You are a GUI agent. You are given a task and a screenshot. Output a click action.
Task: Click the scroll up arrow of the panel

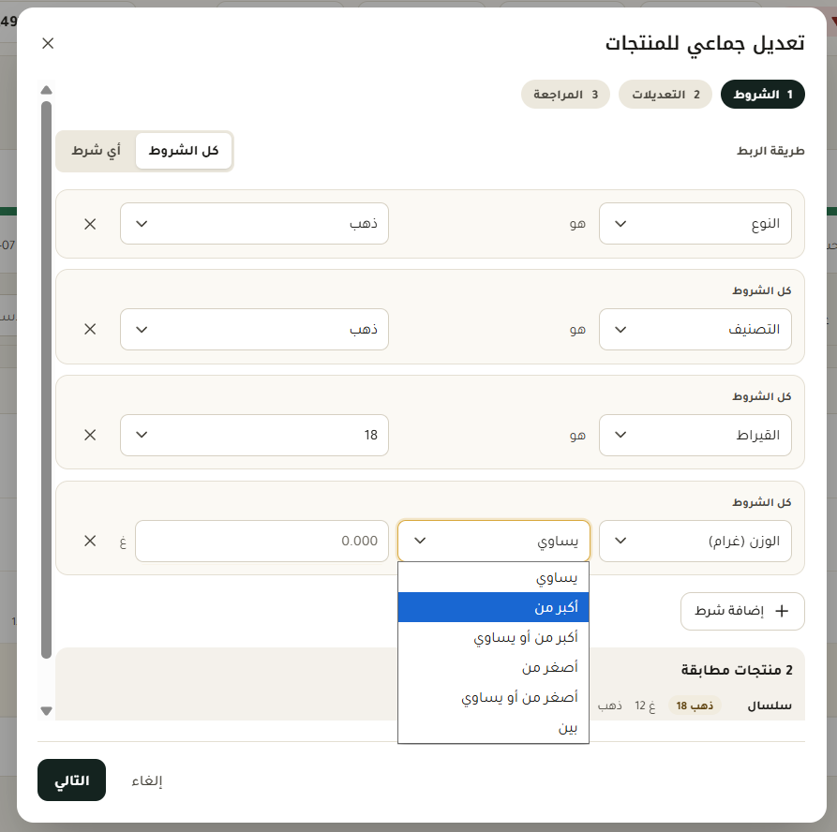47,90
